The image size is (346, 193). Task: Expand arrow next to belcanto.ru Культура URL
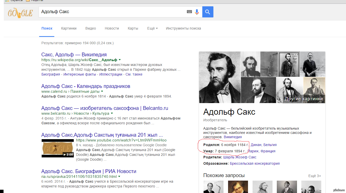click(112, 113)
